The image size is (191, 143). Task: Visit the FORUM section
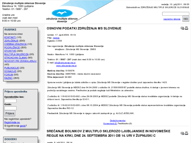point(8,75)
